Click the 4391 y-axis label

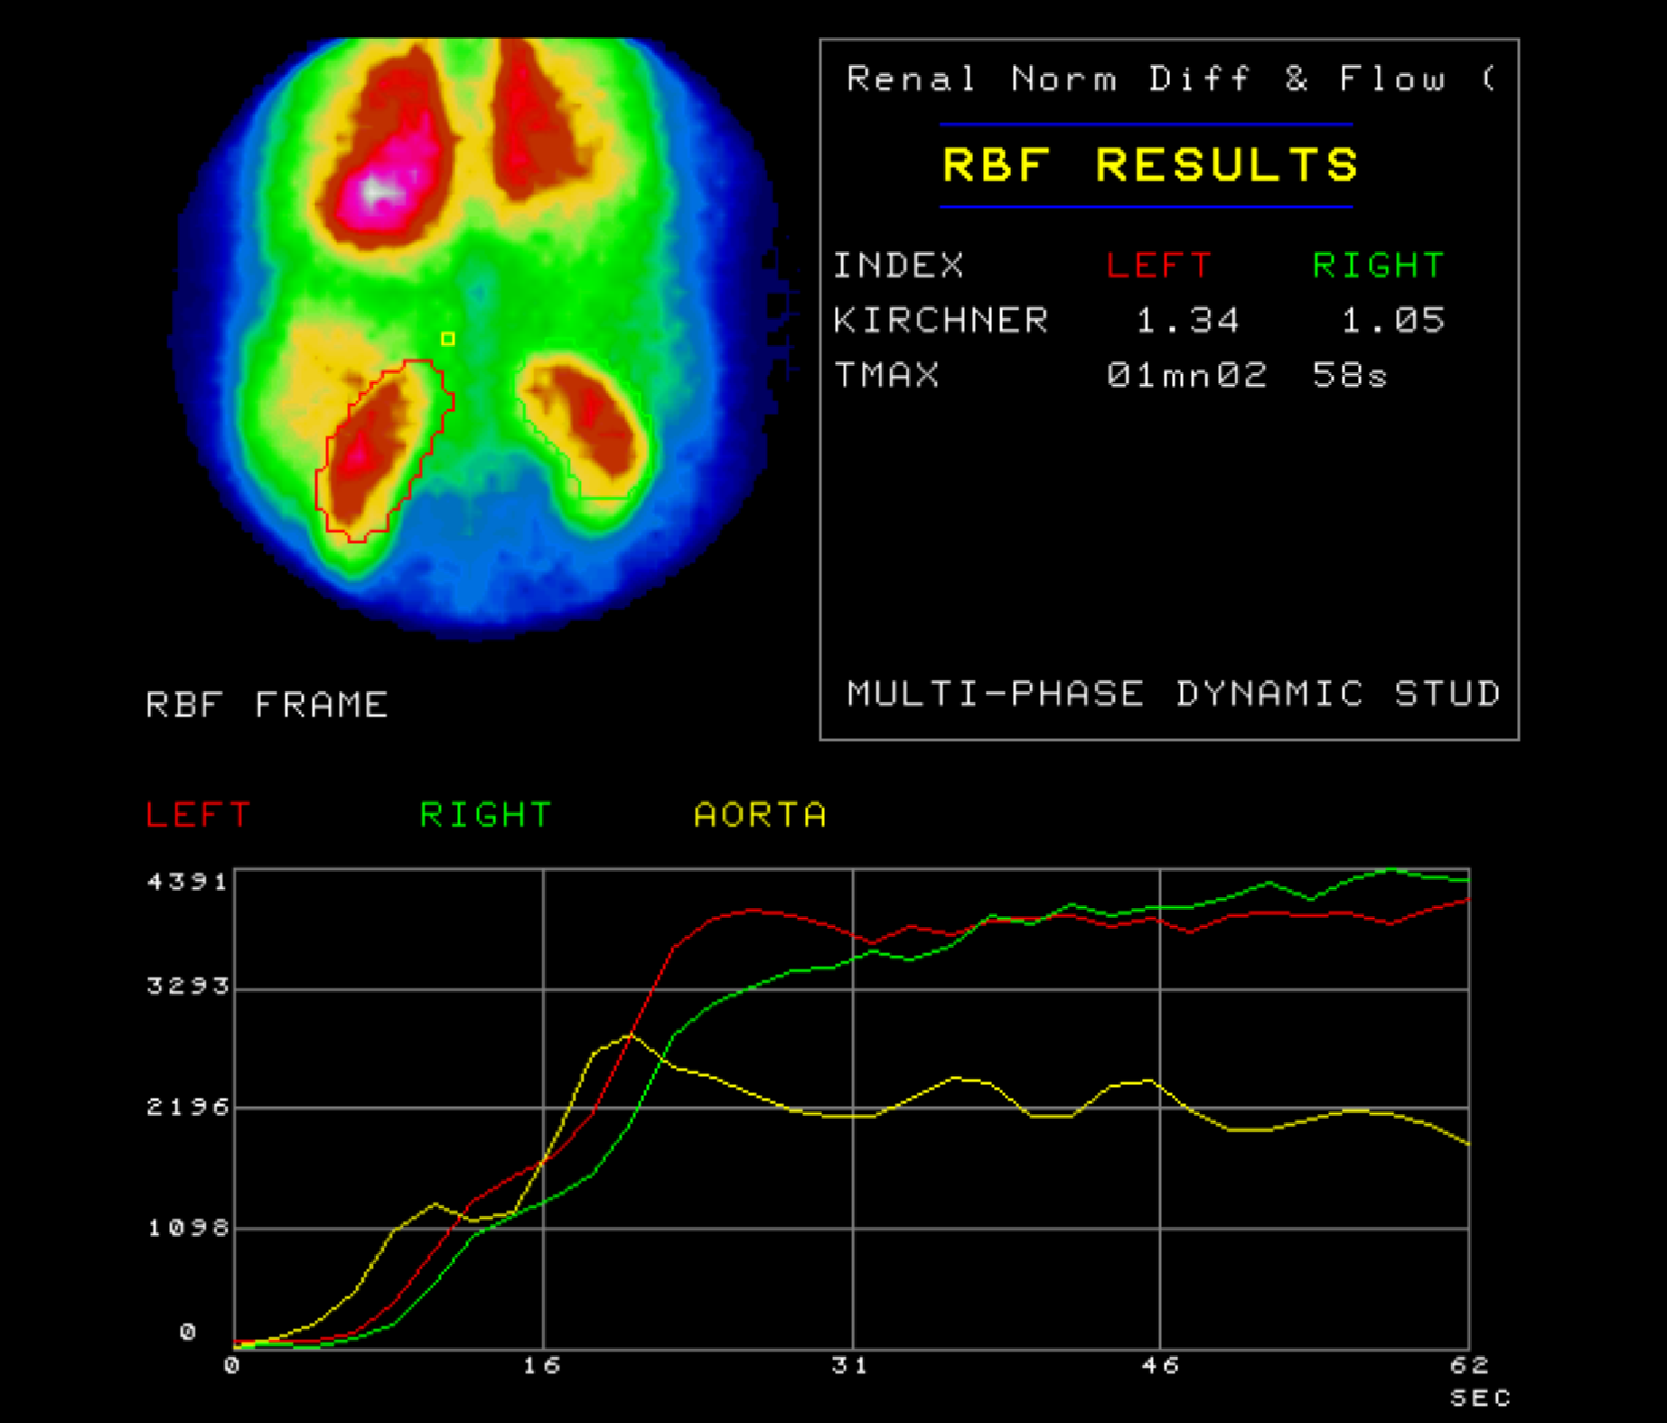[188, 881]
